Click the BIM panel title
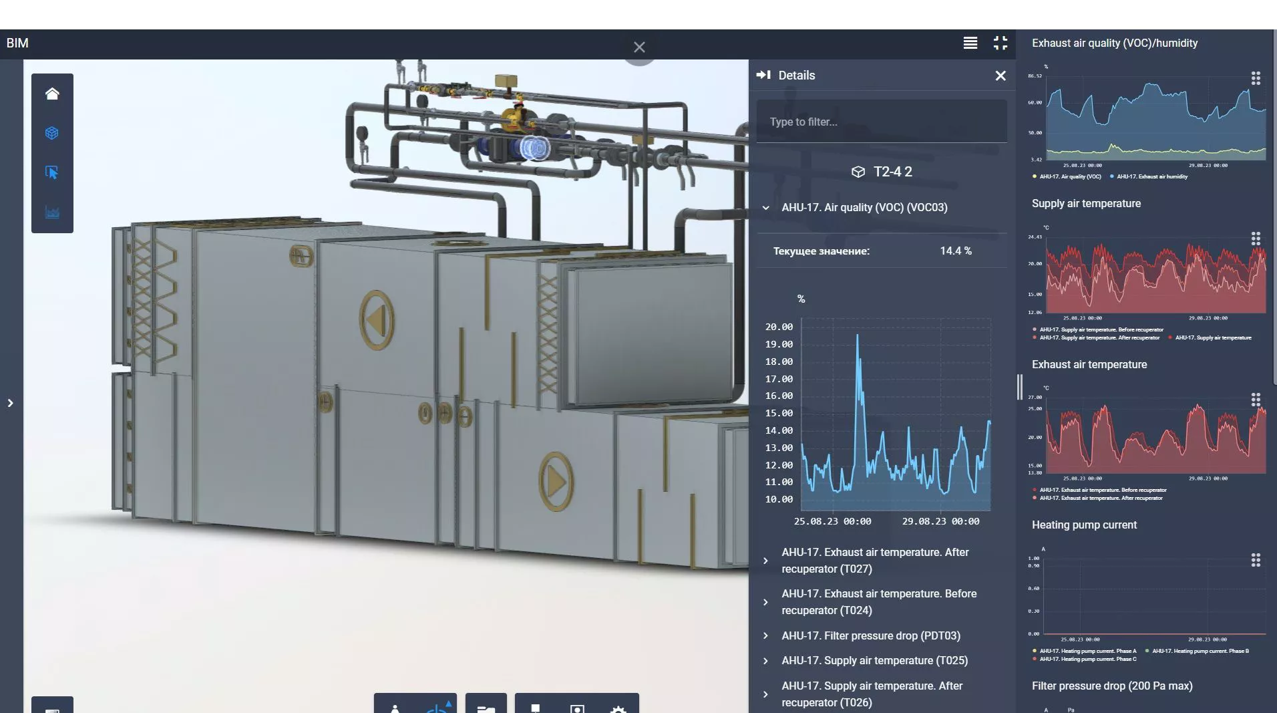This screenshot has height=713, width=1277. [x=17, y=43]
